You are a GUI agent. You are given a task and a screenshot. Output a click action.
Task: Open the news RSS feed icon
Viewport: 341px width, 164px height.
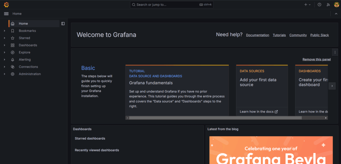328,5
